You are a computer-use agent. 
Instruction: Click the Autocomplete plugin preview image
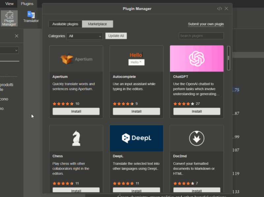(136, 58)
